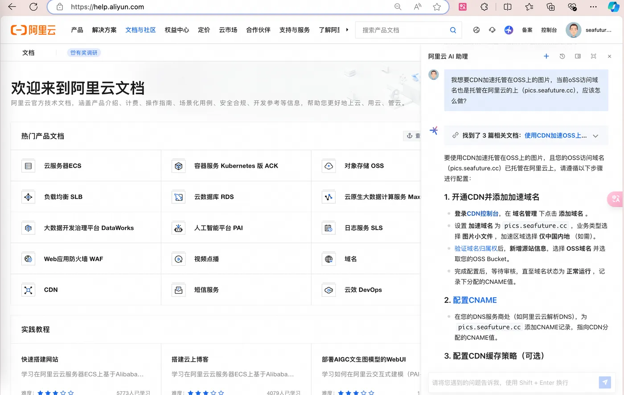Click the read aloud icon in address bar
Screen dimensions: 624x395
click(418, 7)
